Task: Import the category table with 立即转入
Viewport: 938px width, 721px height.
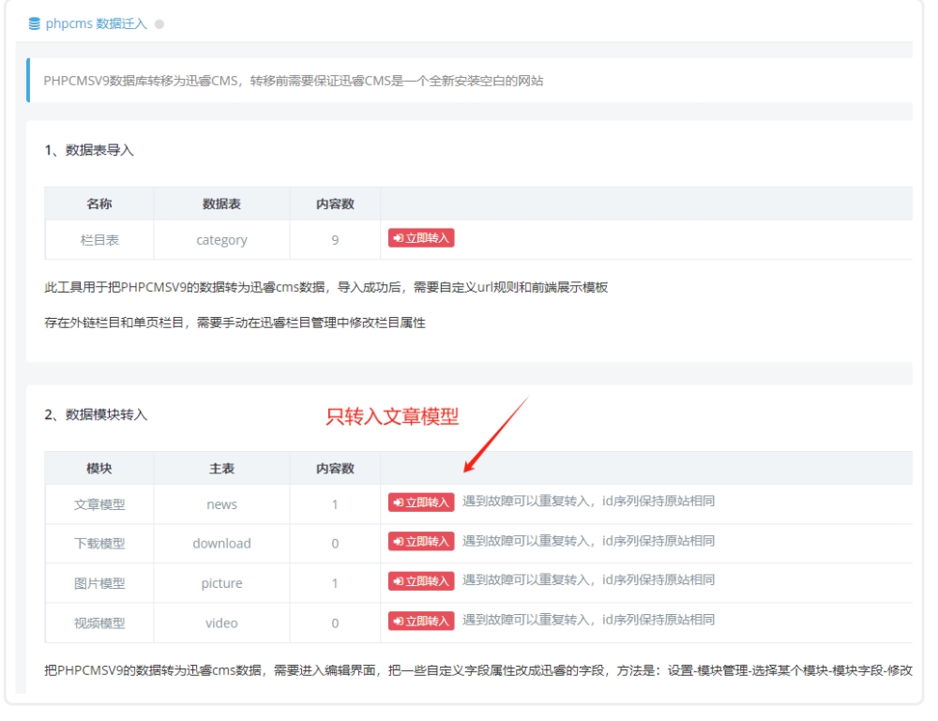Action: coord(421,238)
